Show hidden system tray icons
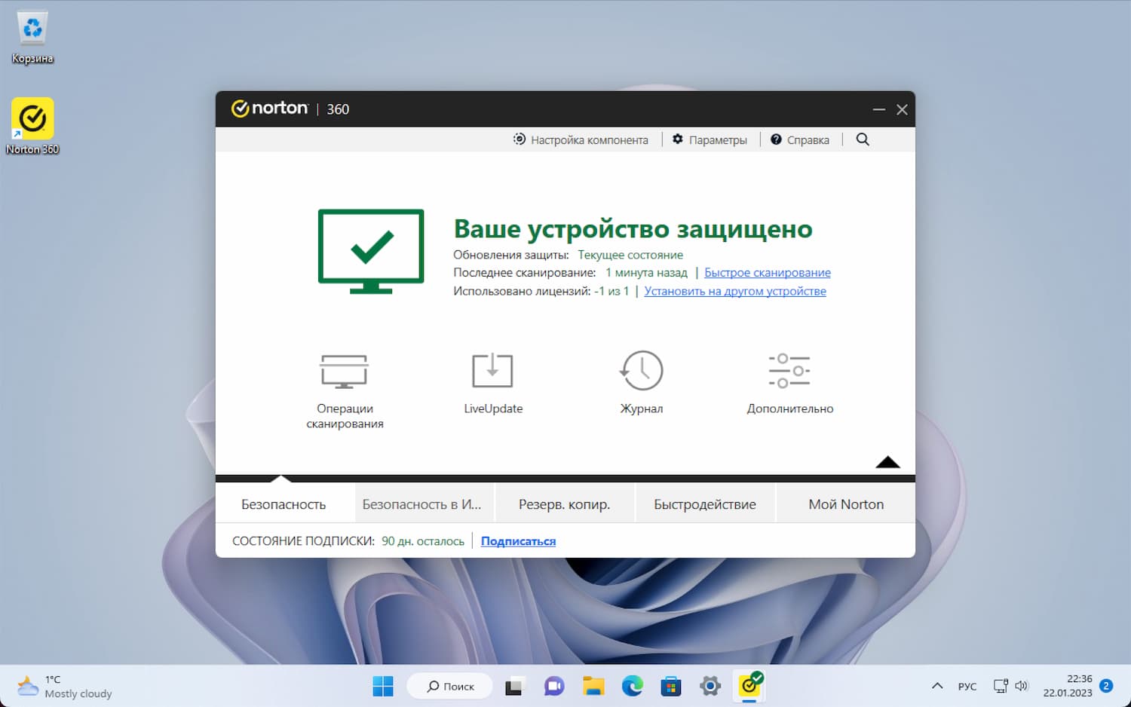Image resolution: width=1131 pixels, height=707 pixels. [x=936, y=686]
